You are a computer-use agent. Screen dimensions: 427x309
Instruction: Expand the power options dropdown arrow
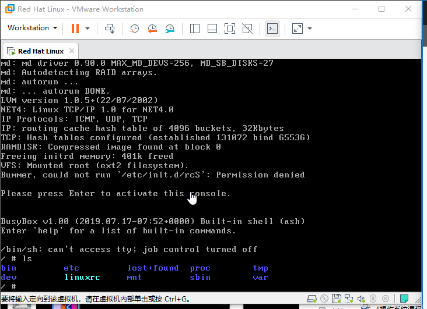[87, 29]
